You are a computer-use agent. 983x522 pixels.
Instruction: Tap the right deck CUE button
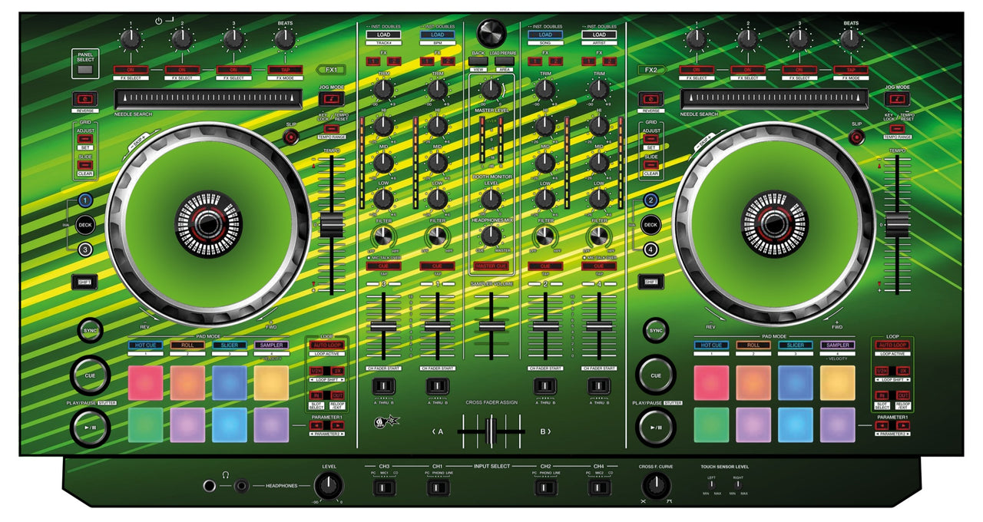tap(656, 375)
